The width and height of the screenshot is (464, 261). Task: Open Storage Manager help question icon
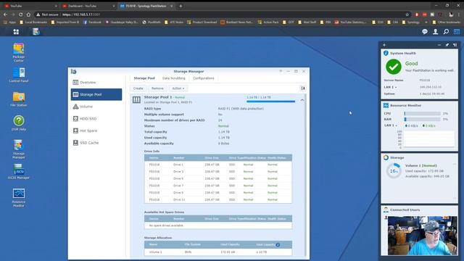pos(281,71)
